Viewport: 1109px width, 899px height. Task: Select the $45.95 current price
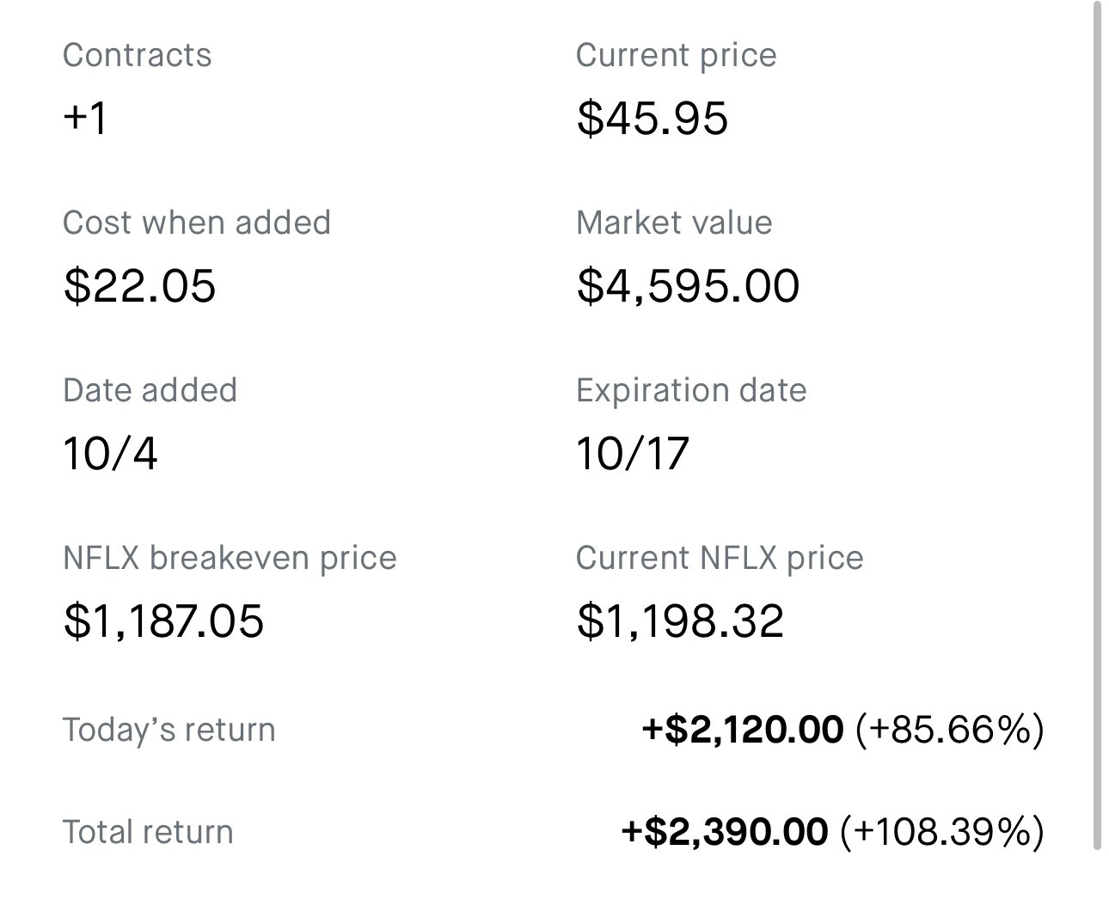pyautogui.click(x=652, y=118)
